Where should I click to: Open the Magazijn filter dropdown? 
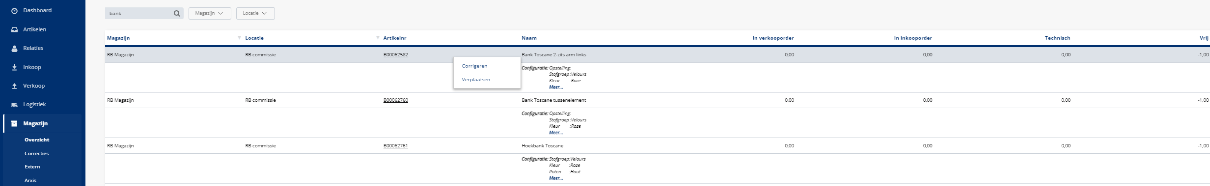[x=210, y=13]
